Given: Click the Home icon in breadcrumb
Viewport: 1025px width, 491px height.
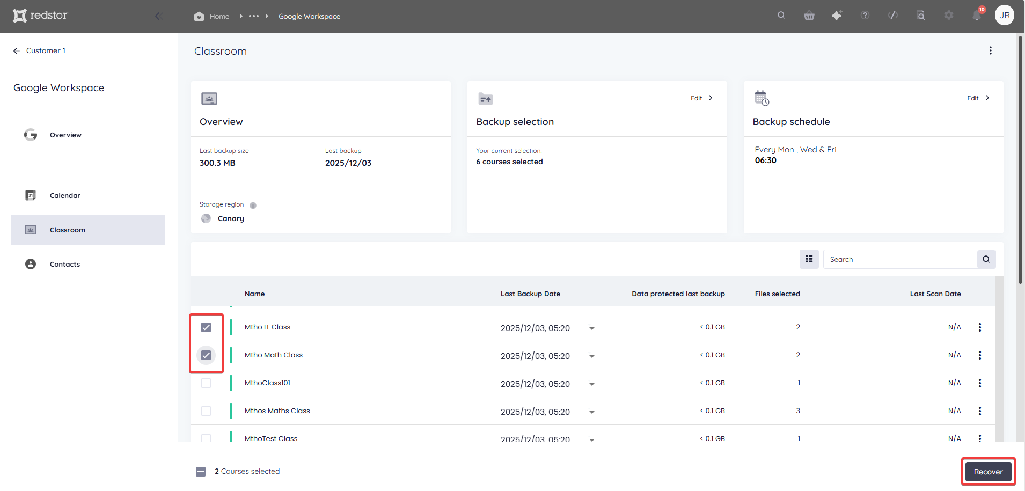Looking at the screenshot, I should tap(199, 16).
